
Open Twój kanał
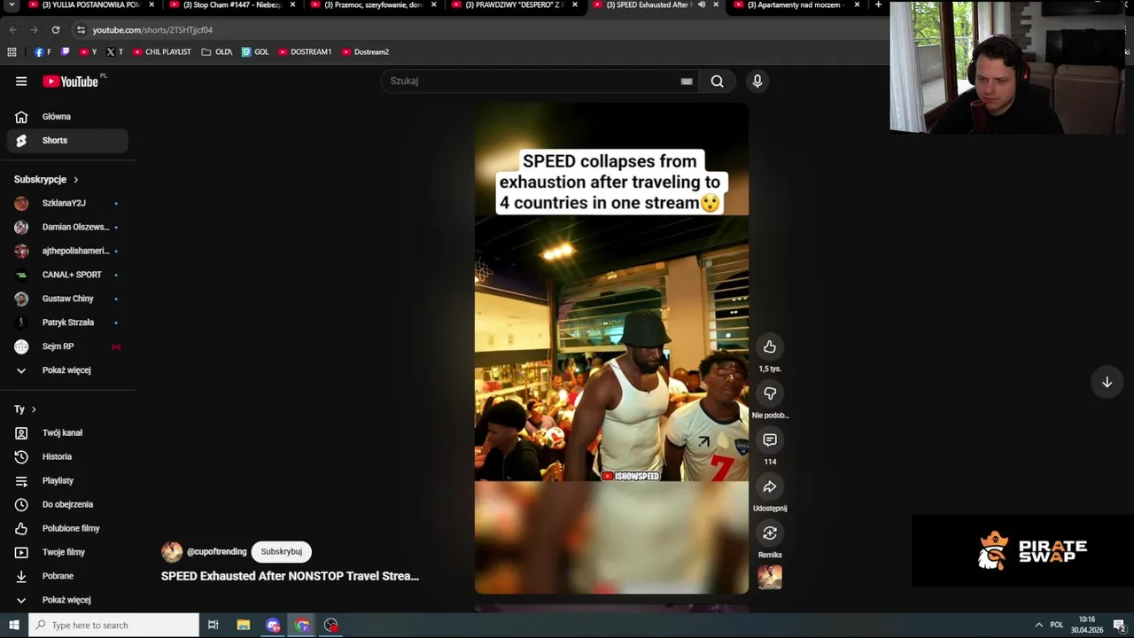pos(67,432)
